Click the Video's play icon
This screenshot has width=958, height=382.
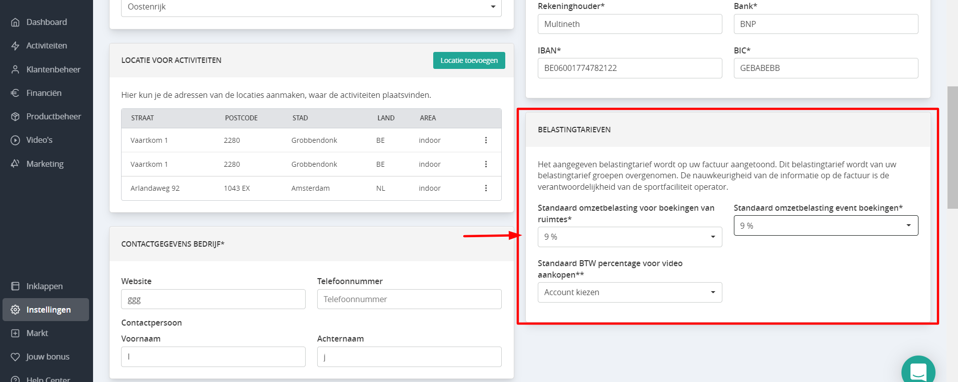point(16,140)
